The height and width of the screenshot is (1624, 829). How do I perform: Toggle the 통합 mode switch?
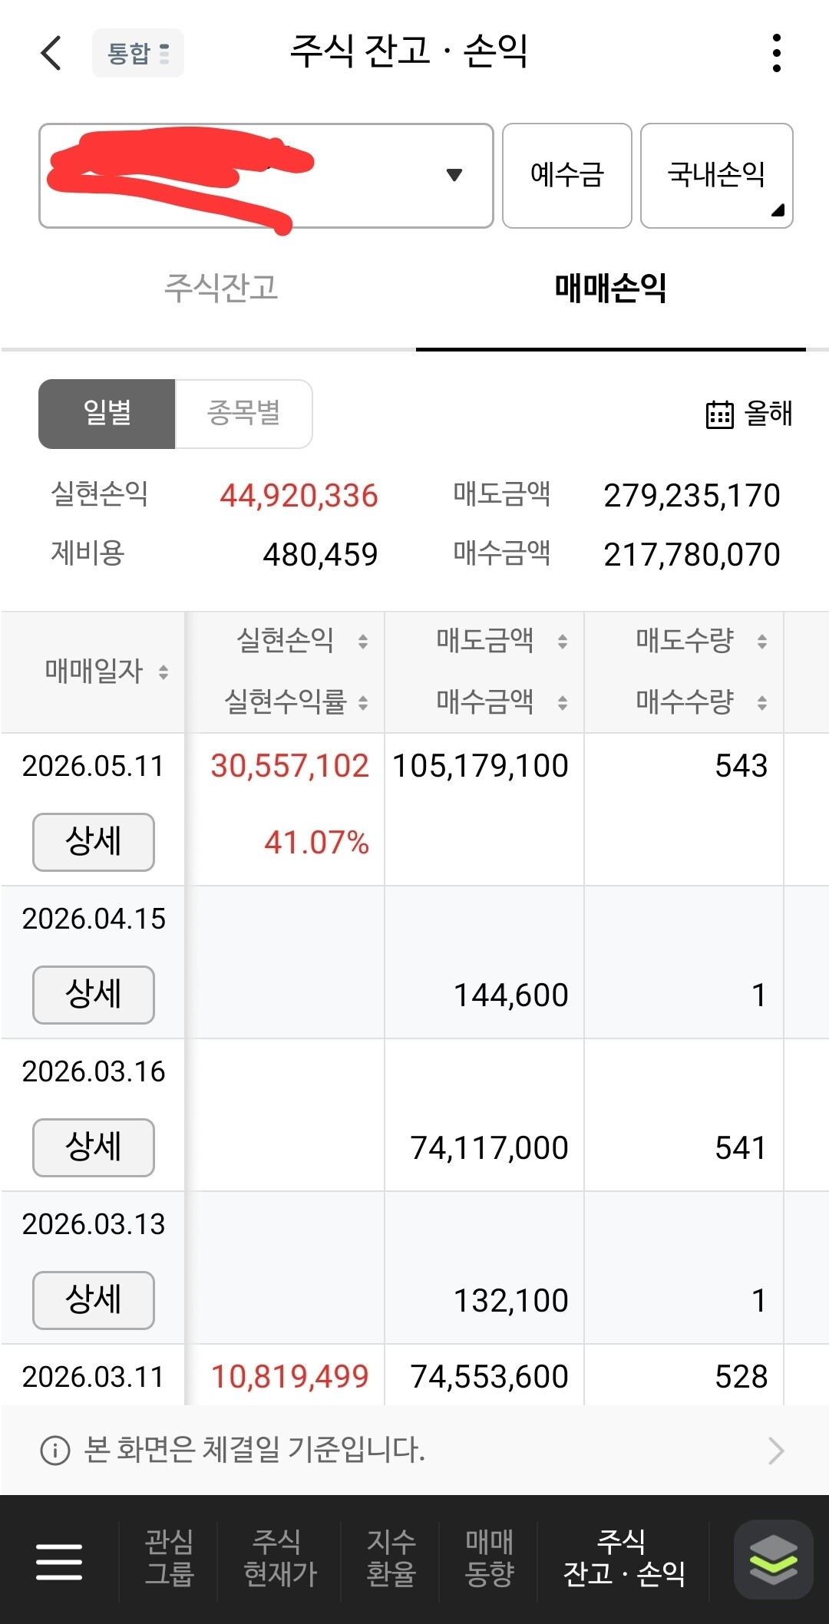pyautogui.click(x=138, y=53)
